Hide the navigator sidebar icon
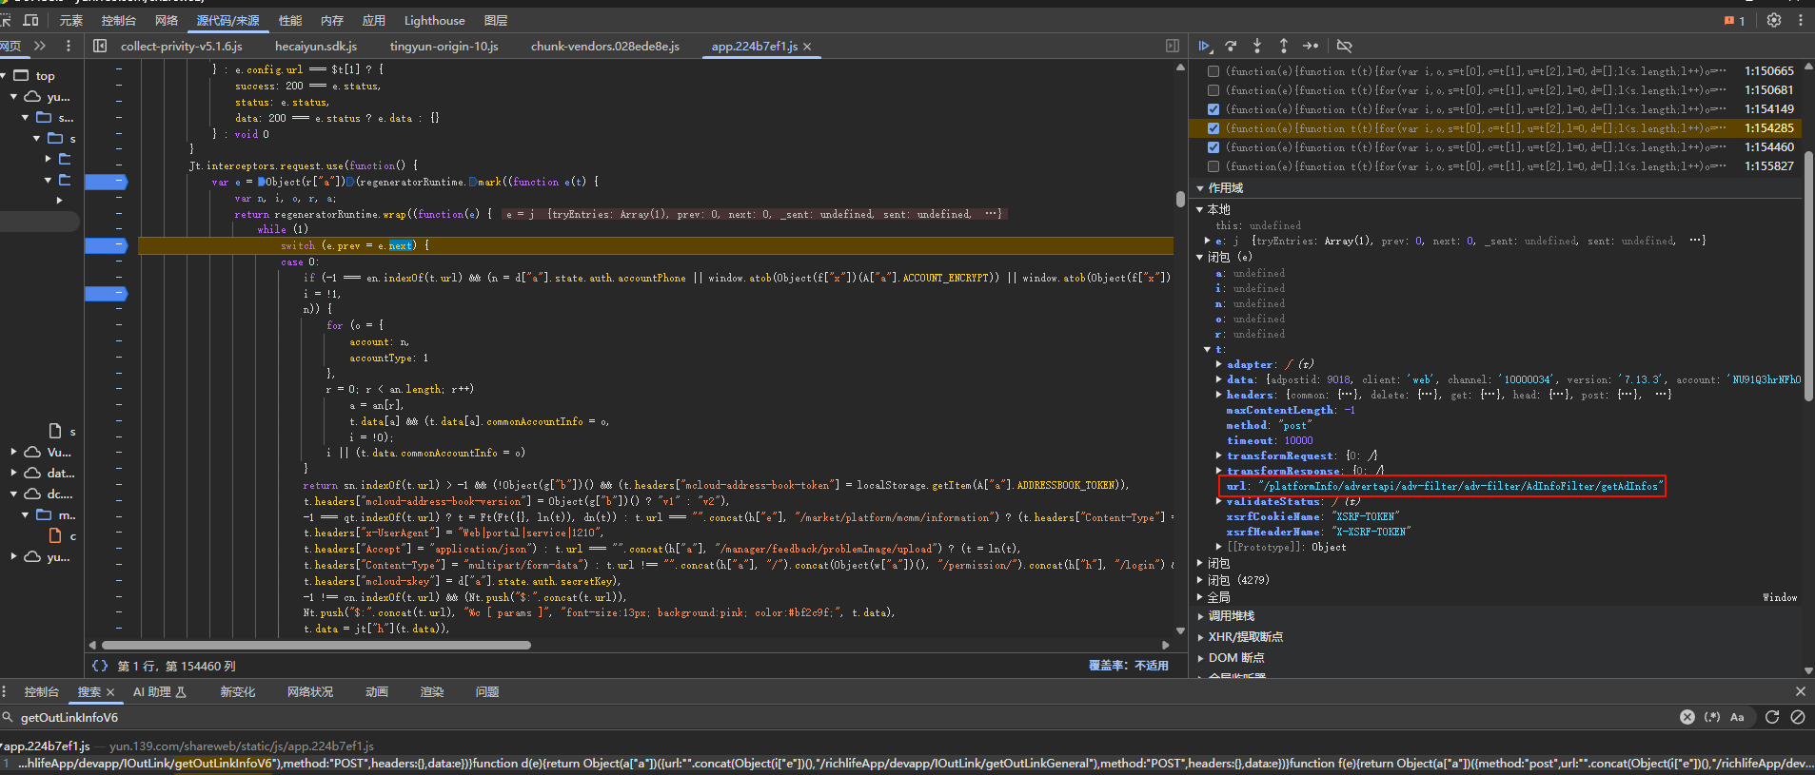This screenshot has height=775, width=1815. [x=99, y=46]
